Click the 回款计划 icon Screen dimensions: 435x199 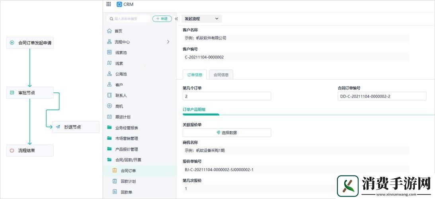(115, 181)
